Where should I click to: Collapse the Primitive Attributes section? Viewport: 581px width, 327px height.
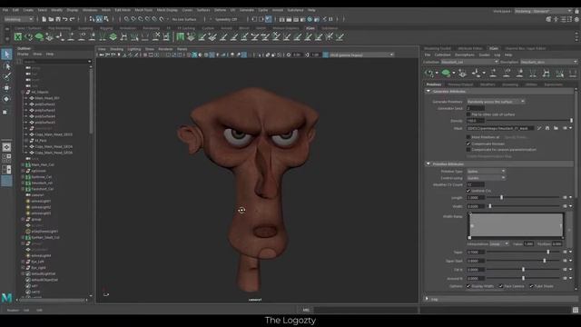(428, 163)
